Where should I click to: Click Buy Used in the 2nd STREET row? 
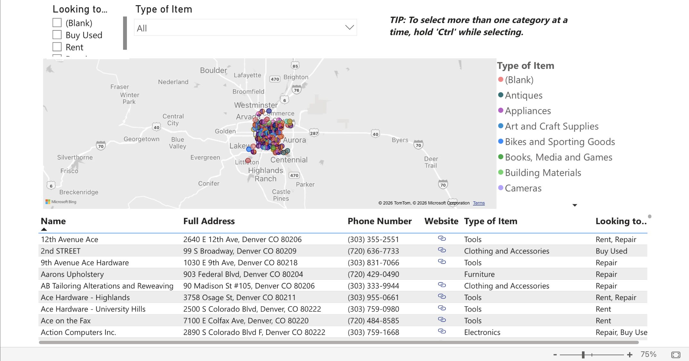(611, 251)
